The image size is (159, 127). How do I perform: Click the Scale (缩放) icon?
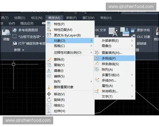(x=49, y=105)
